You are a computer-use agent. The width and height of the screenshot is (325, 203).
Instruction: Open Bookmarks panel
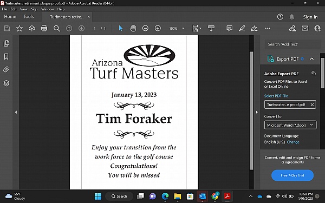coord(6,56)
